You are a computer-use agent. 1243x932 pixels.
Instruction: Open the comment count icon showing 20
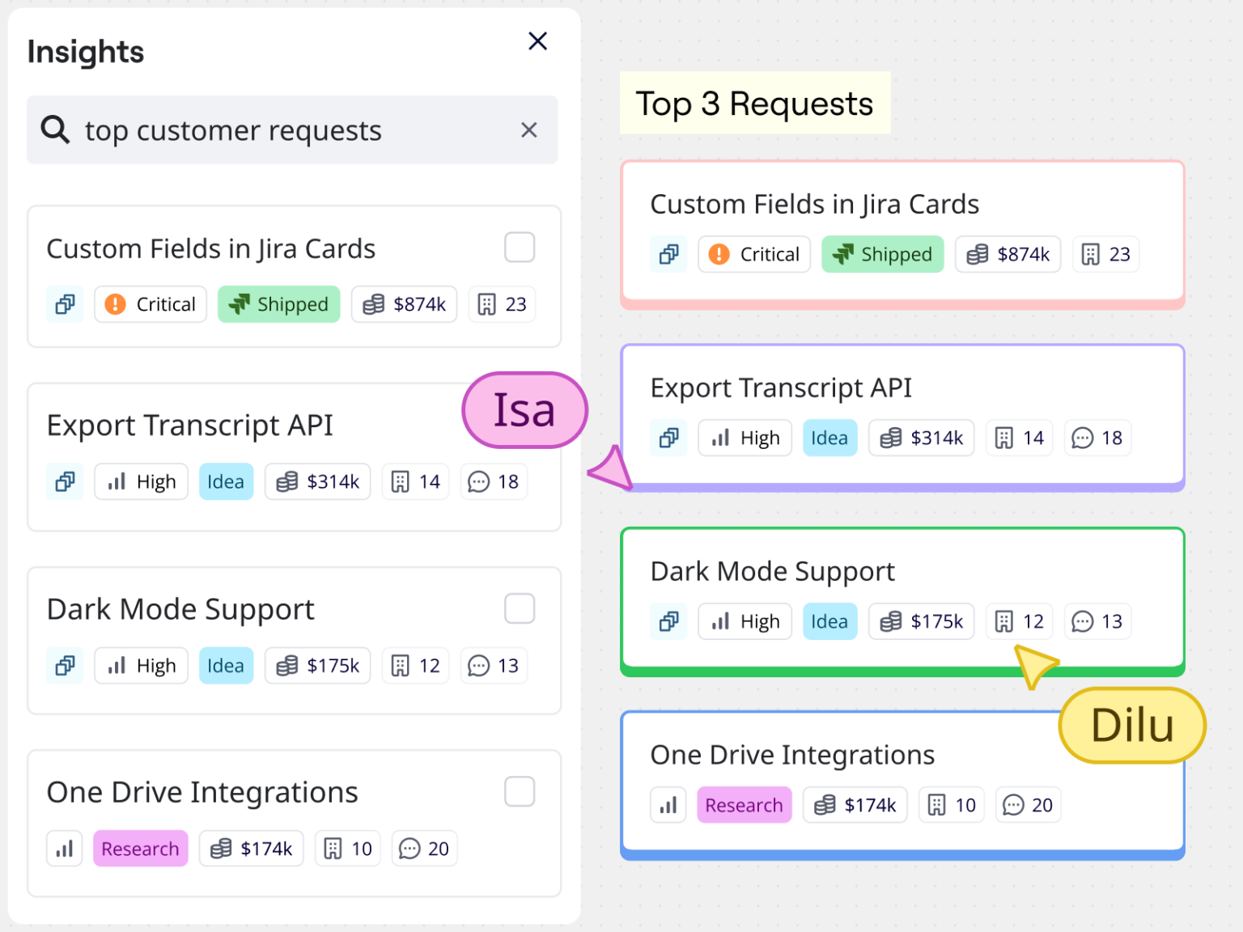coord(409,848)
